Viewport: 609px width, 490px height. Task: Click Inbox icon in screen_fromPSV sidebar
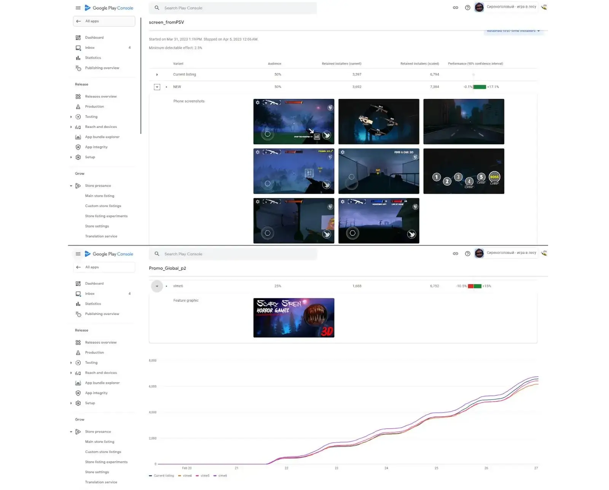click(78, 48)
